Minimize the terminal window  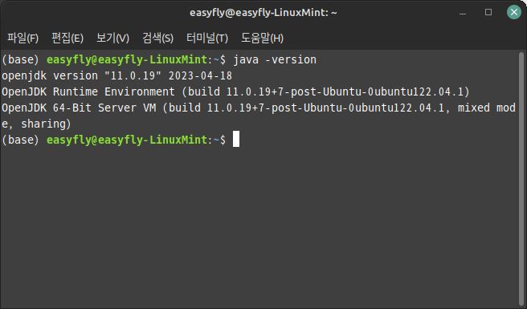(x=463, y=13)
